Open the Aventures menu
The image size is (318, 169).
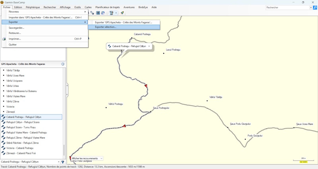[129, 7]
